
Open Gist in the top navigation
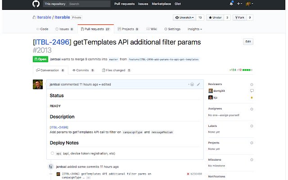click(x=178, y=4)
